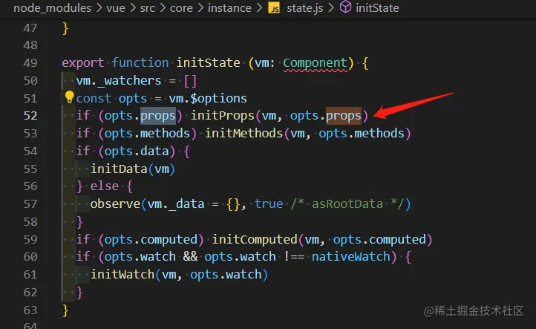536x329 pixels.
Task: Open the src breadcrumb segment
Action: click(147, 8)
